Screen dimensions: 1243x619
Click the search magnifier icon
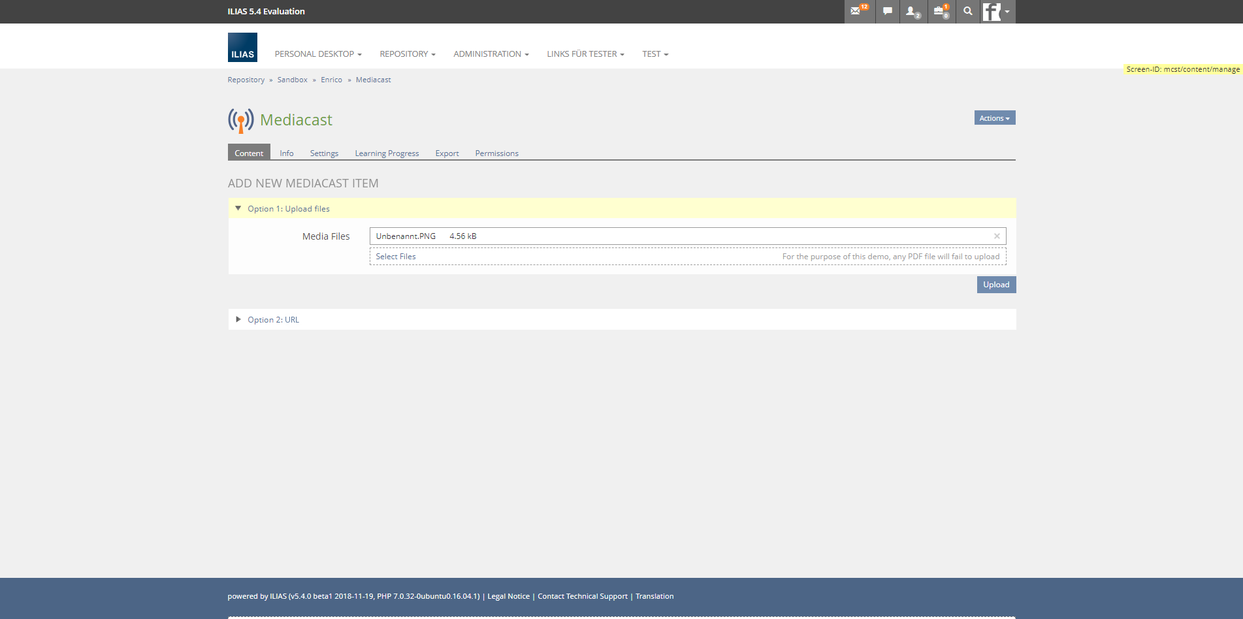pos(967,11)
